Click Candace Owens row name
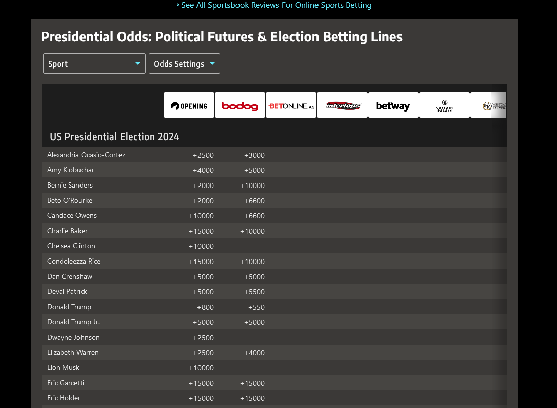The height and width of the screenshot is (408, 557). tap(72, 215)
